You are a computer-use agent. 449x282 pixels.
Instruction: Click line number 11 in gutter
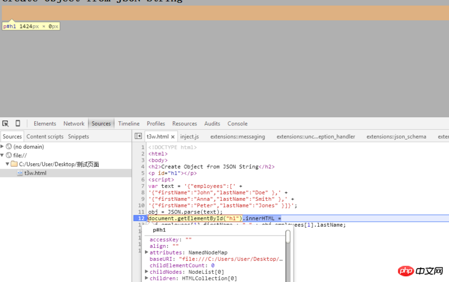141,212
